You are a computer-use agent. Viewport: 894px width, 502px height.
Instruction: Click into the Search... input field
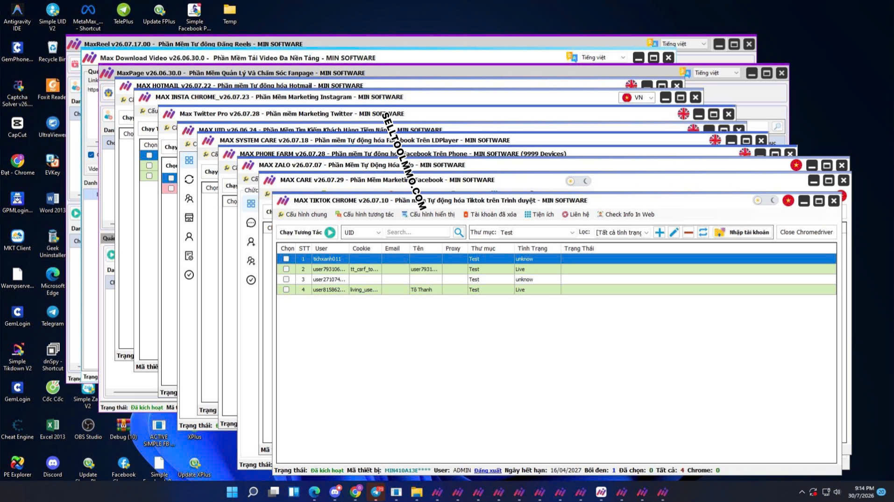point(417,232)
